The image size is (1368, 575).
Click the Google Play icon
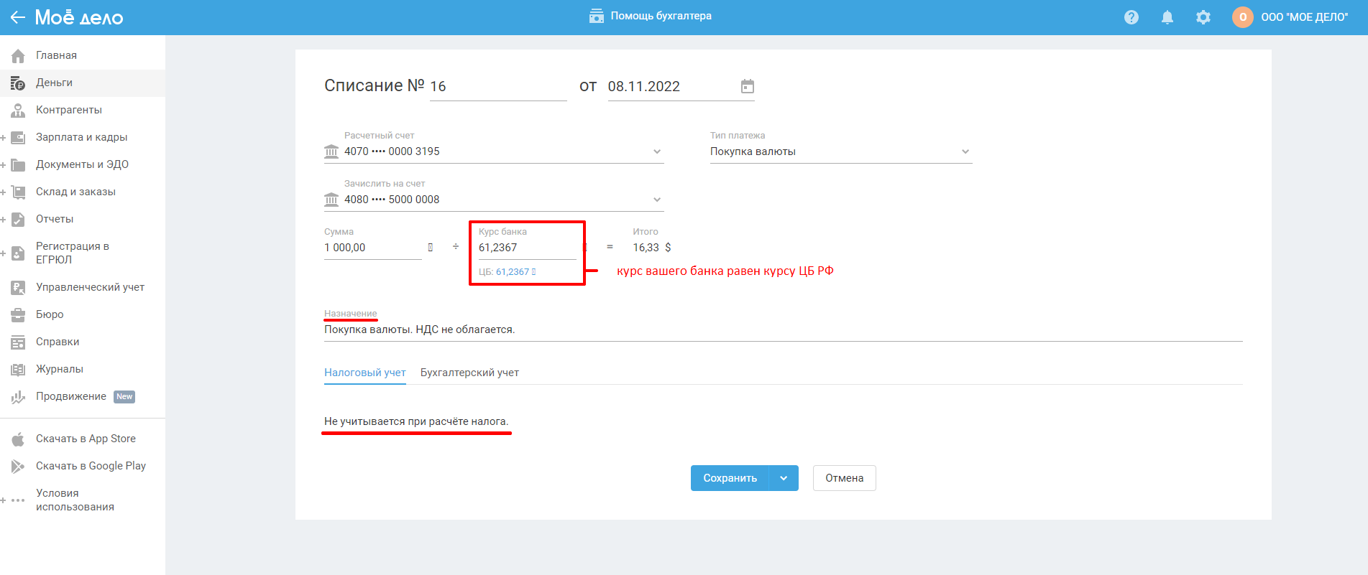tap(18, 466)
